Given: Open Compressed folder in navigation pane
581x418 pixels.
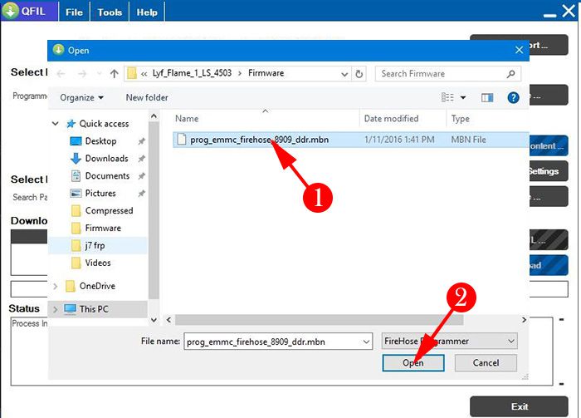Looking at the screenshot, I should [x=109, y=211].
